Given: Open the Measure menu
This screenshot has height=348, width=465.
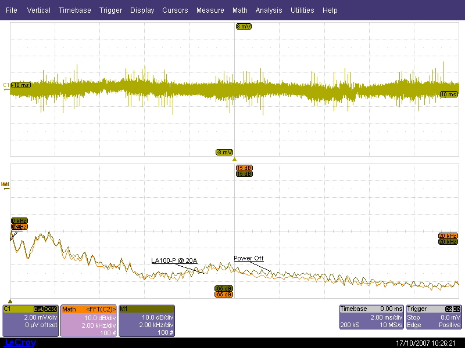Looking at the screenshot, I should [210, 10].
